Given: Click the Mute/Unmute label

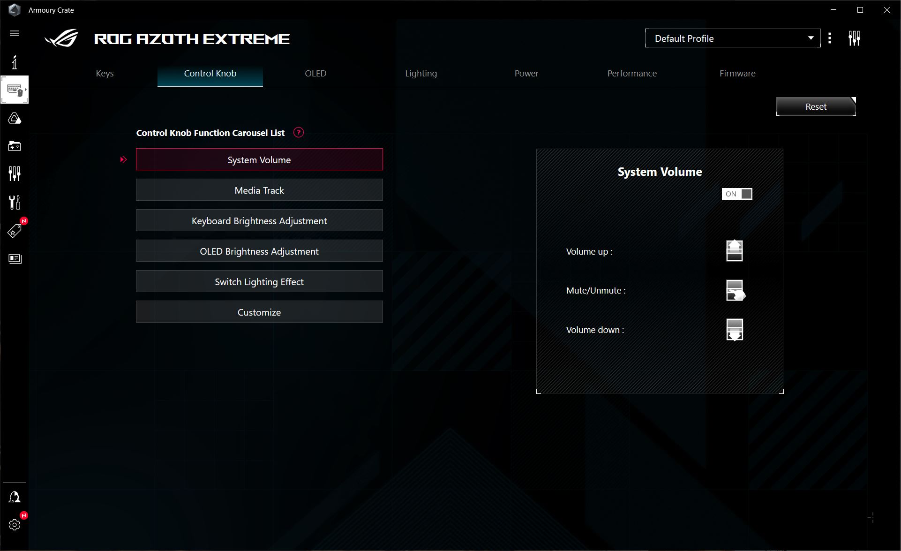Looking at the screenshot, I should coord(596,291).
